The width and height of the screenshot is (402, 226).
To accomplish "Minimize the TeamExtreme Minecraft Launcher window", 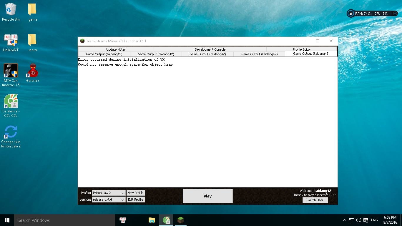I will [x=304, y=41].
